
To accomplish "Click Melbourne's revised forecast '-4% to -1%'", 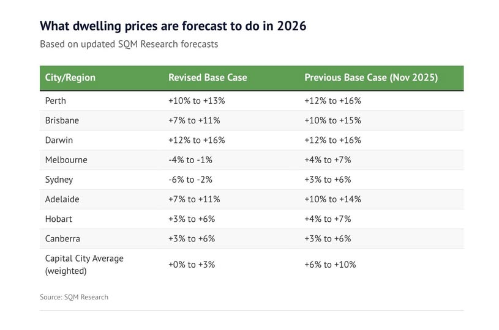I will coord(190,160).
